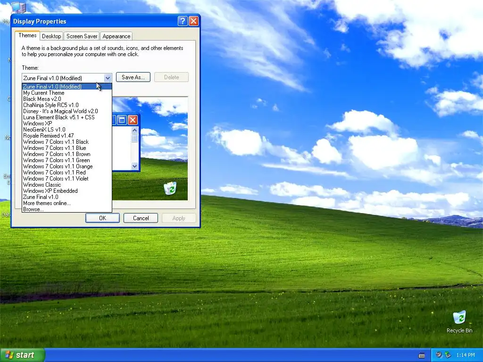This screenshot has width=483, height=362.
Task: Choose Windows 7 Colors v1.1 Black
Action: [x=67, y=142]
